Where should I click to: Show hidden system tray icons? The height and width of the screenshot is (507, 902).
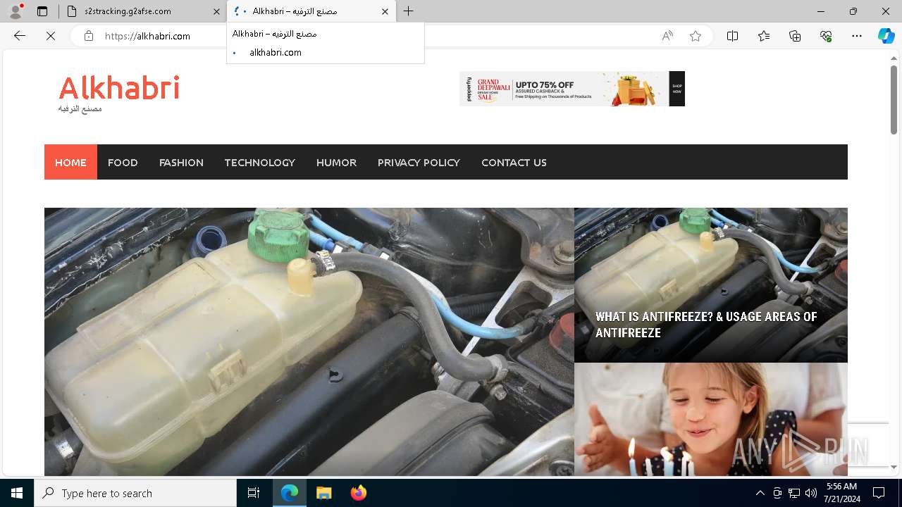coord(760,493)
